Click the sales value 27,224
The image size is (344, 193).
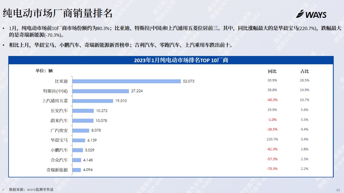point(137,91)
